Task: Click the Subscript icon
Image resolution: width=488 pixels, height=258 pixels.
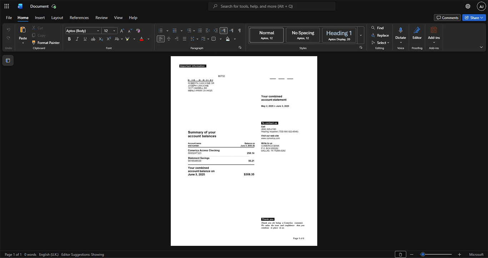Action: (101, 39)
